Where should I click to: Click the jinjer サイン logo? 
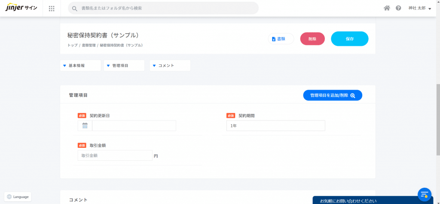coord(21,8)
